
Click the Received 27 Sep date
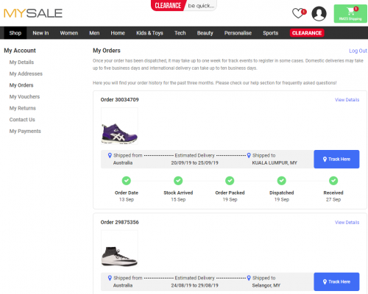click(333, 199)
